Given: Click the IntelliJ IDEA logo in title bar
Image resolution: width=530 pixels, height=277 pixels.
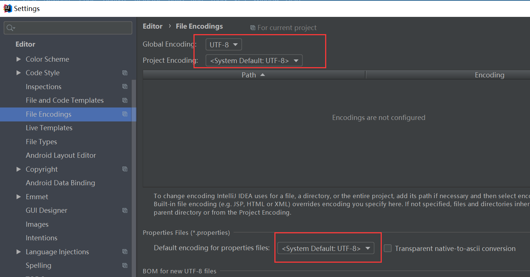Looking at the screenshot, I should (x=7, y=8).
